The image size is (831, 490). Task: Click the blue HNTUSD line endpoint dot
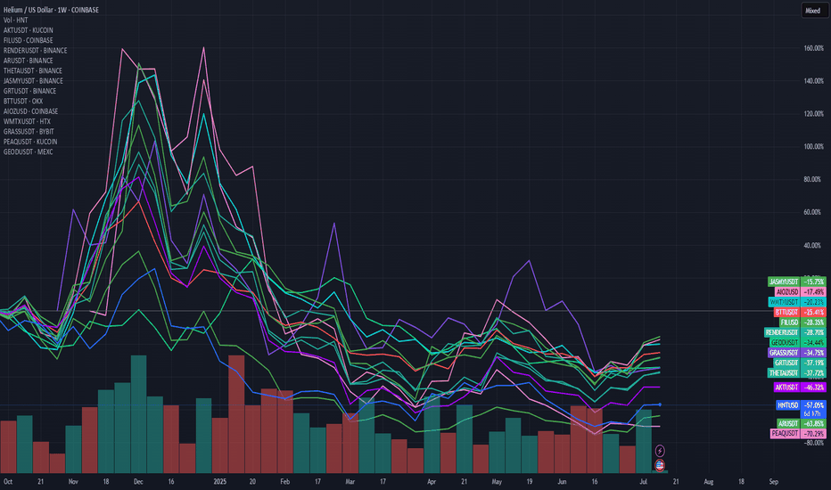(660, 404)
